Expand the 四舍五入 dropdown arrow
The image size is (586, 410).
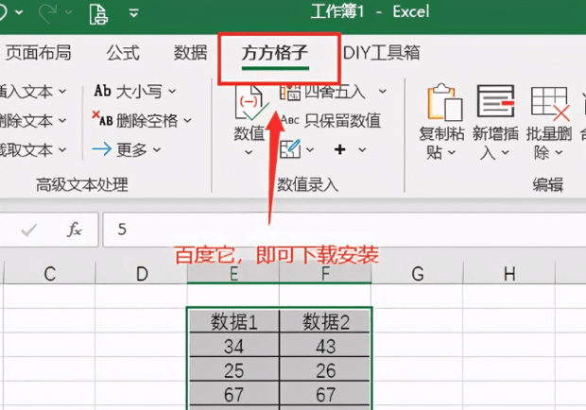coord(383,91)
